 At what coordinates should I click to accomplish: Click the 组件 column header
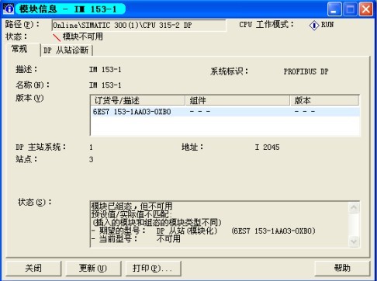(x=237, y=100)
